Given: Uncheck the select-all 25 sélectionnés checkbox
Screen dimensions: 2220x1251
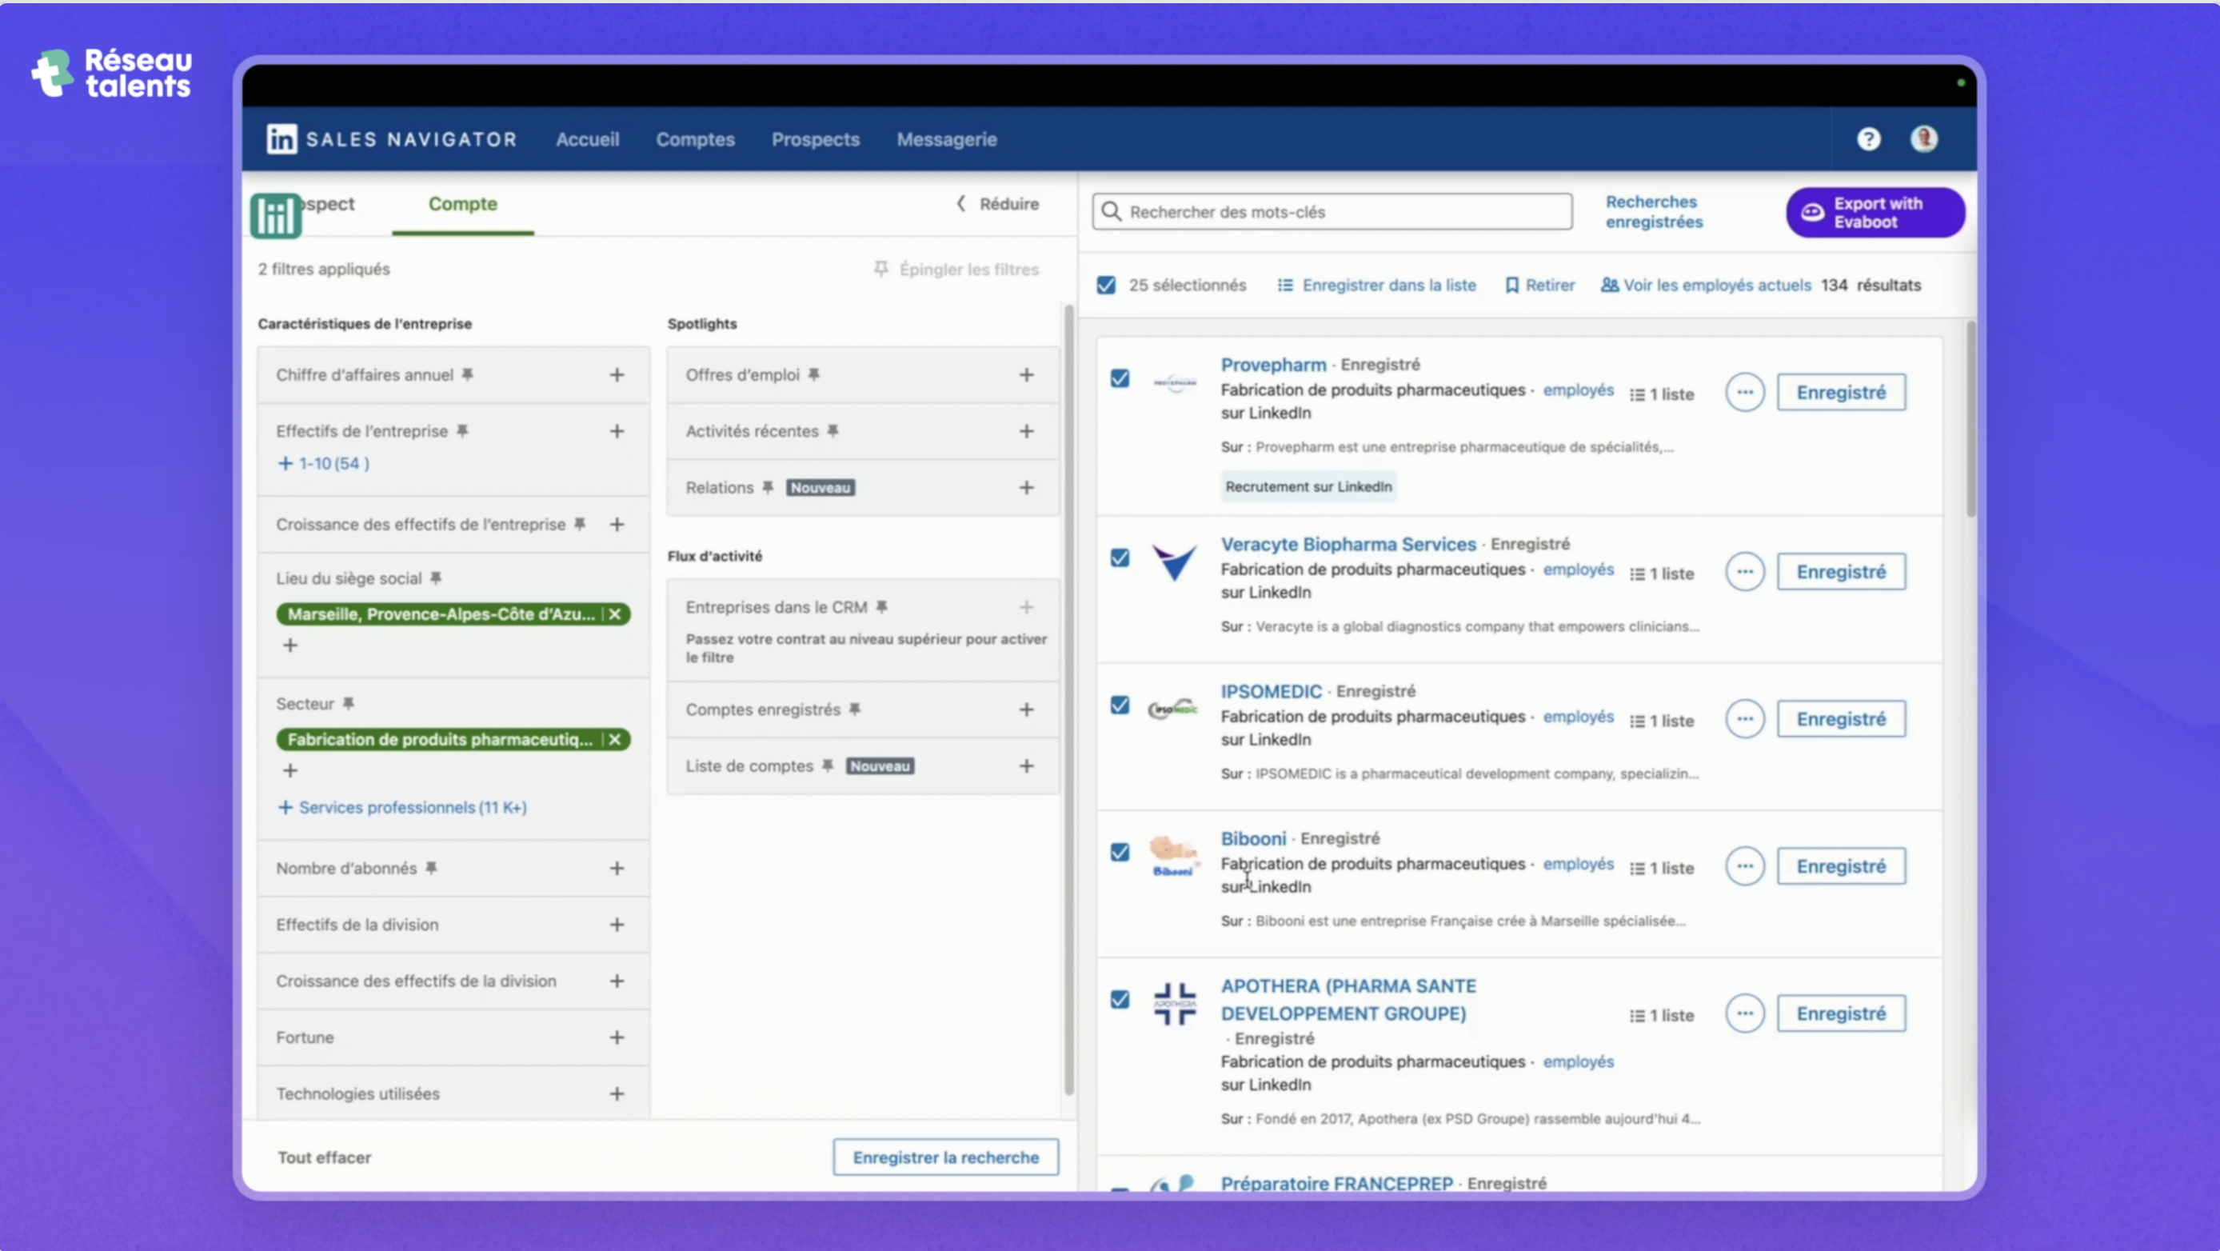Looking at the screenshot, I should (1107, 286).
